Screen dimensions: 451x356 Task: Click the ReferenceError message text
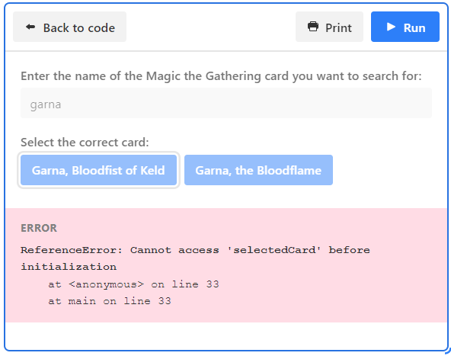195,258
